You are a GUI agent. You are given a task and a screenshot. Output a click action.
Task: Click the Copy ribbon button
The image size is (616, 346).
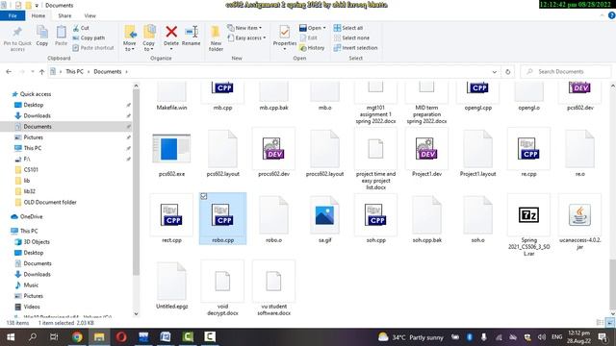click(42, 36)
